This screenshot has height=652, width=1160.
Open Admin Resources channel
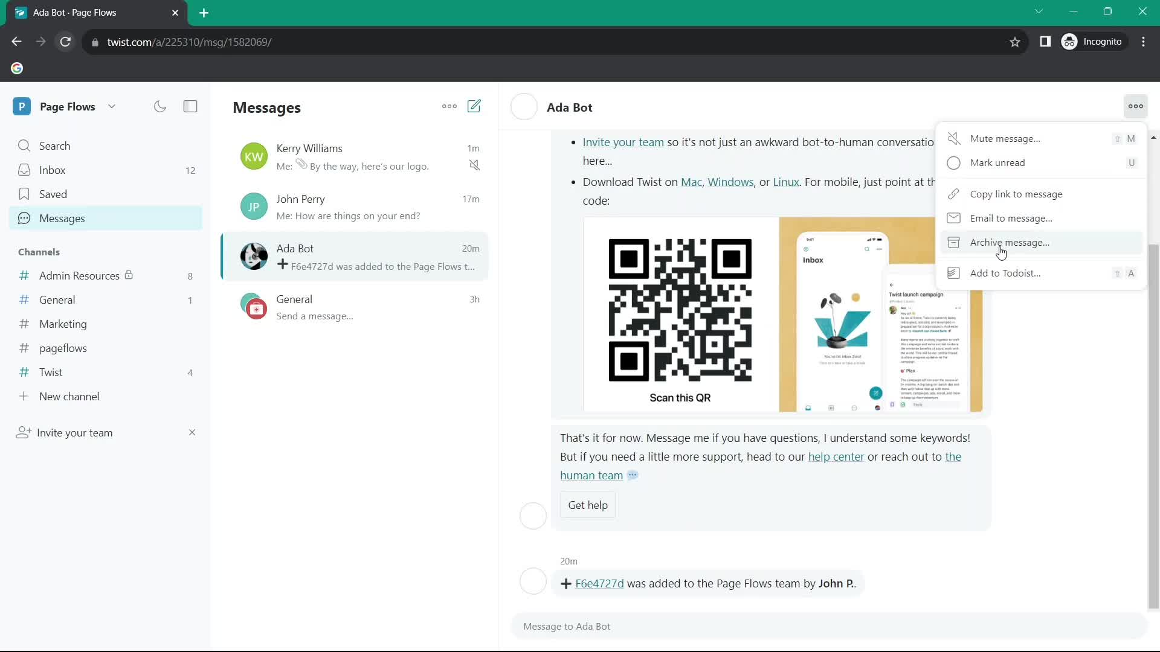106,275
